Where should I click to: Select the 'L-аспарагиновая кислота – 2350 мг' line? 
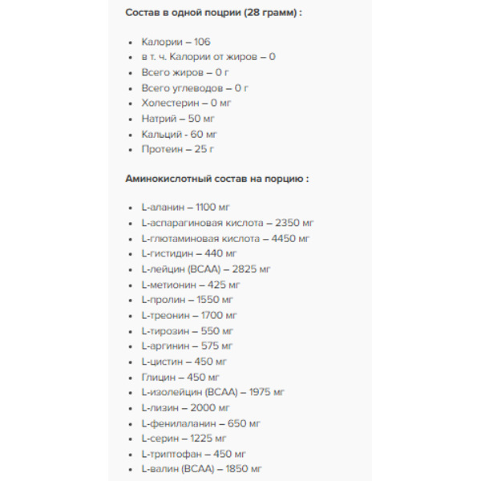pos(227,223)
